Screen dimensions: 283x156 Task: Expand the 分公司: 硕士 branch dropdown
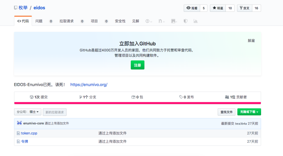[x=28, y=112]
